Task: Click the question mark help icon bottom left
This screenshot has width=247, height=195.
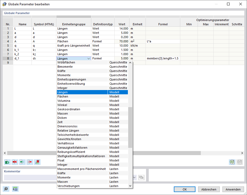Action: pyautogui.click(x=6, y=189)
